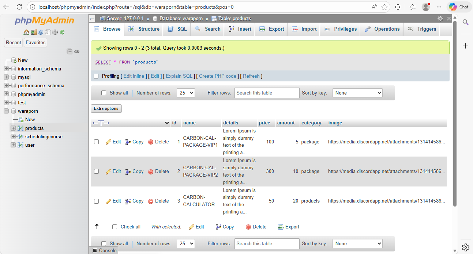This screenshot has width=473, height=254.
Task: Click the phpMyAdmin Home icon
Action: pyautogui.click(x=26, y=32)
